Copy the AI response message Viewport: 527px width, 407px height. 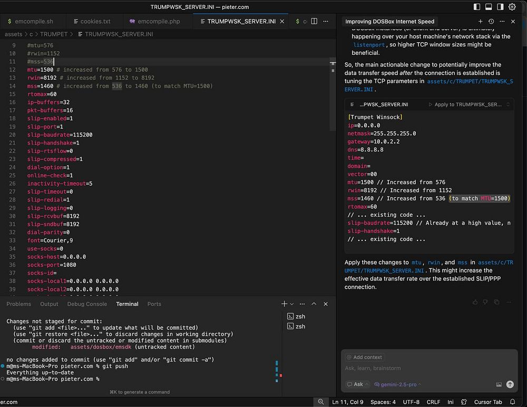496,302
